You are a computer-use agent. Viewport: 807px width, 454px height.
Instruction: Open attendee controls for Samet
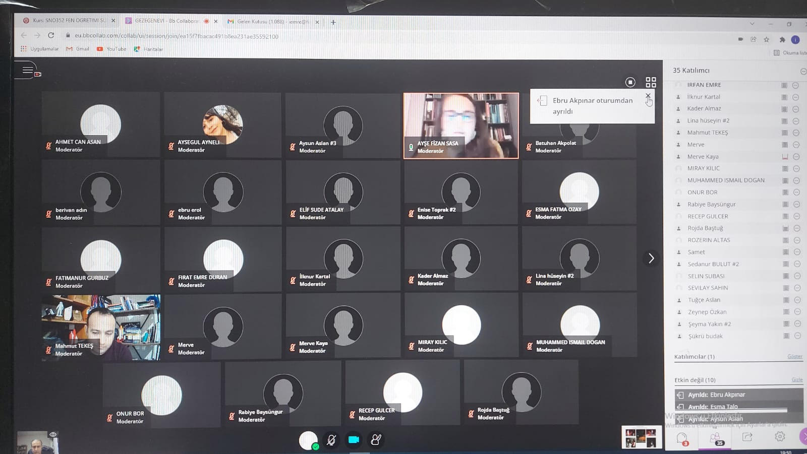797,252
